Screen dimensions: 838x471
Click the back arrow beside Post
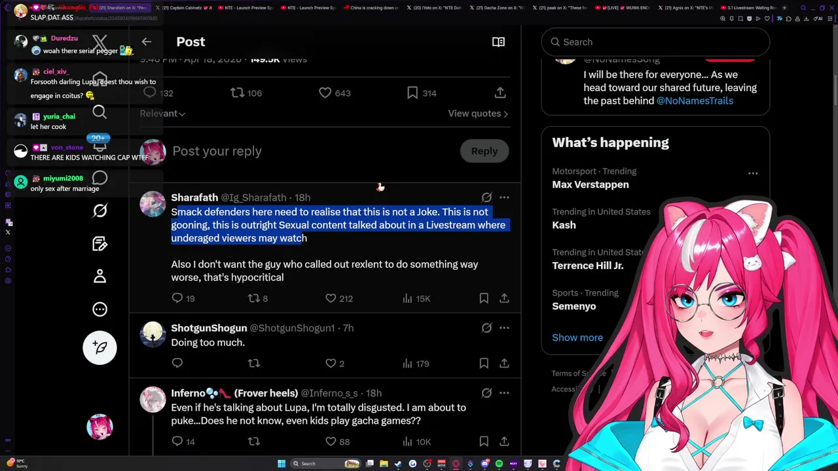(x=147, y=42)
